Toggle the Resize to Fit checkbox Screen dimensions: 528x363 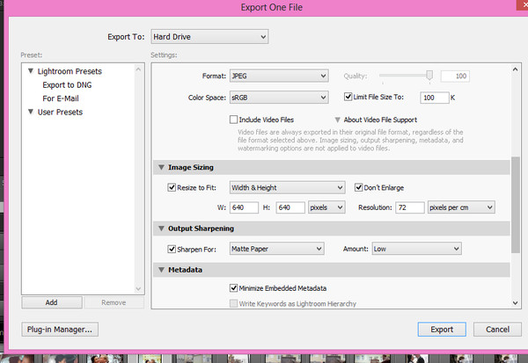coord(172,187)
